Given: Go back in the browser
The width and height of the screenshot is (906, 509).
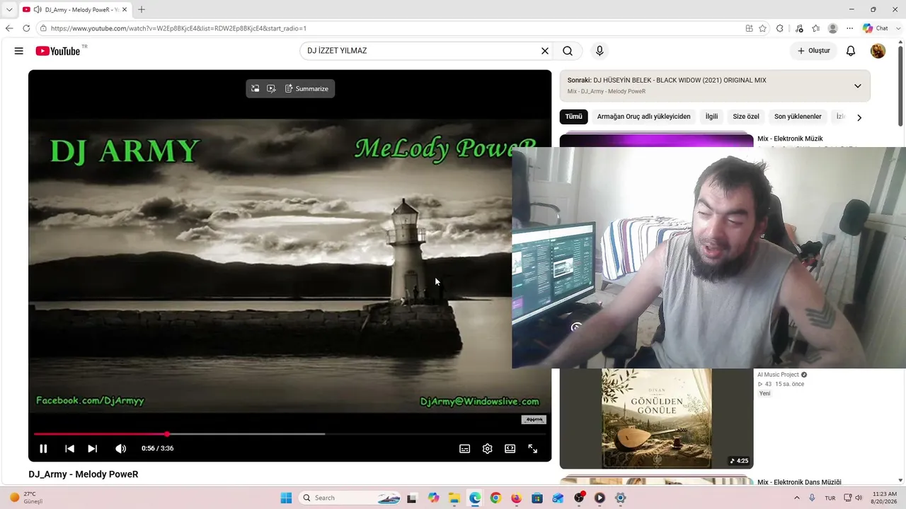Looking at the screenshot, I should pyautogui.click(x=9, y=28).
